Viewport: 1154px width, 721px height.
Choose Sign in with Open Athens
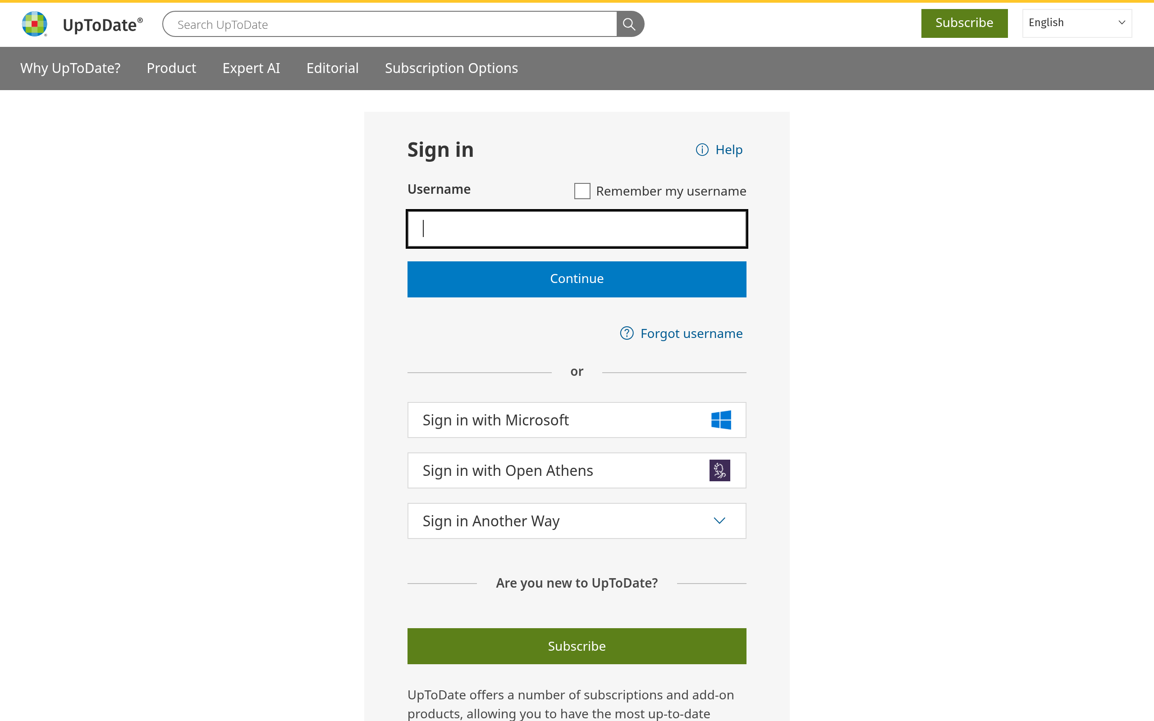577,470
